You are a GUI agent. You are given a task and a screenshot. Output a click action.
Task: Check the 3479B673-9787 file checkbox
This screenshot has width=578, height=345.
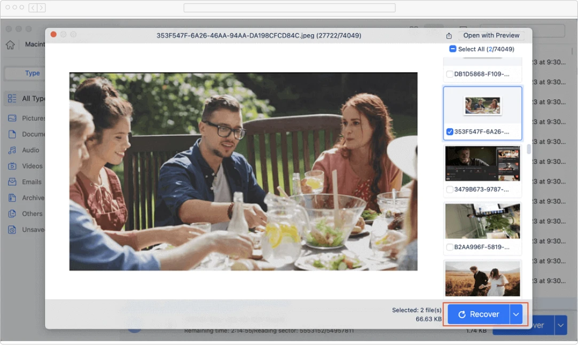click(x=449, y=190)
